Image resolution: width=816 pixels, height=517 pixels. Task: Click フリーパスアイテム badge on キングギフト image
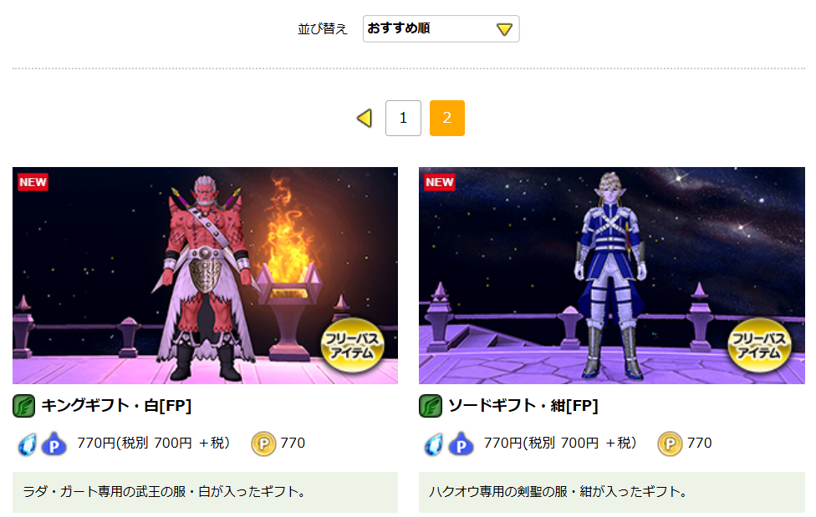[x=352, y=345]
